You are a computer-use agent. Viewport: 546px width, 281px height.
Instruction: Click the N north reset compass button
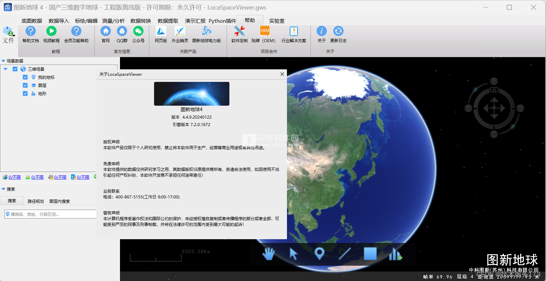tap(494, 90)
